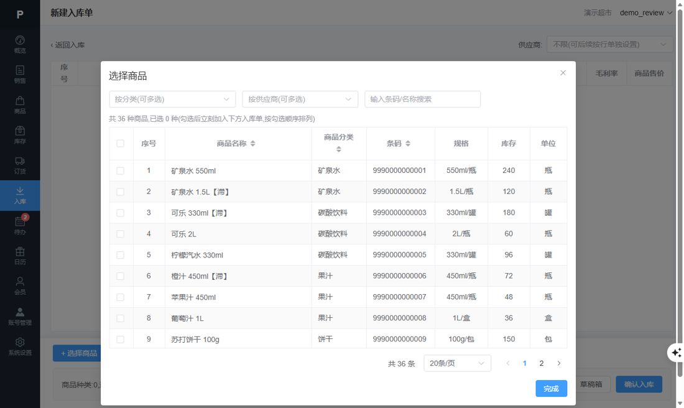
Task: Select page 1 in pagination
Action: click(x=524, y=363)
